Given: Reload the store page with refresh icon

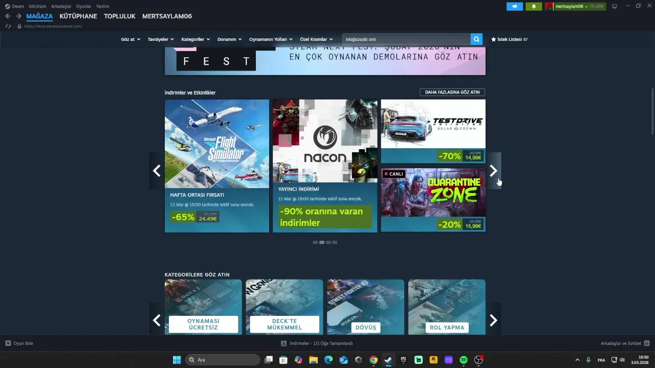Looking at the screenshot, I should point(8,26).
